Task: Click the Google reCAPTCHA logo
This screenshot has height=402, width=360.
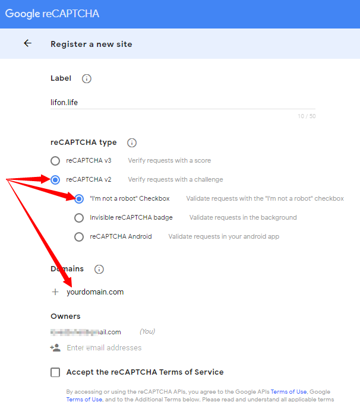Action: 52,14
